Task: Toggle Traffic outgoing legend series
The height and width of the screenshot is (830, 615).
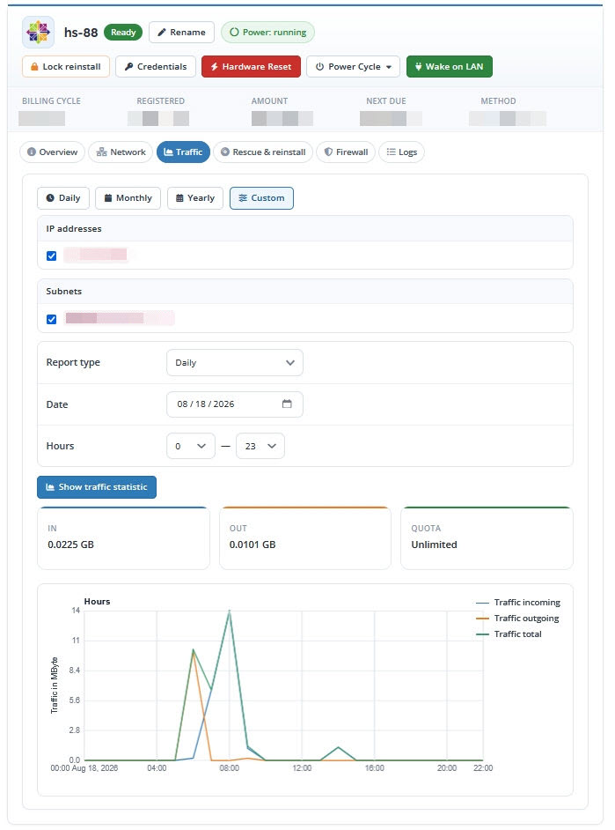Action: click(517, 619)
